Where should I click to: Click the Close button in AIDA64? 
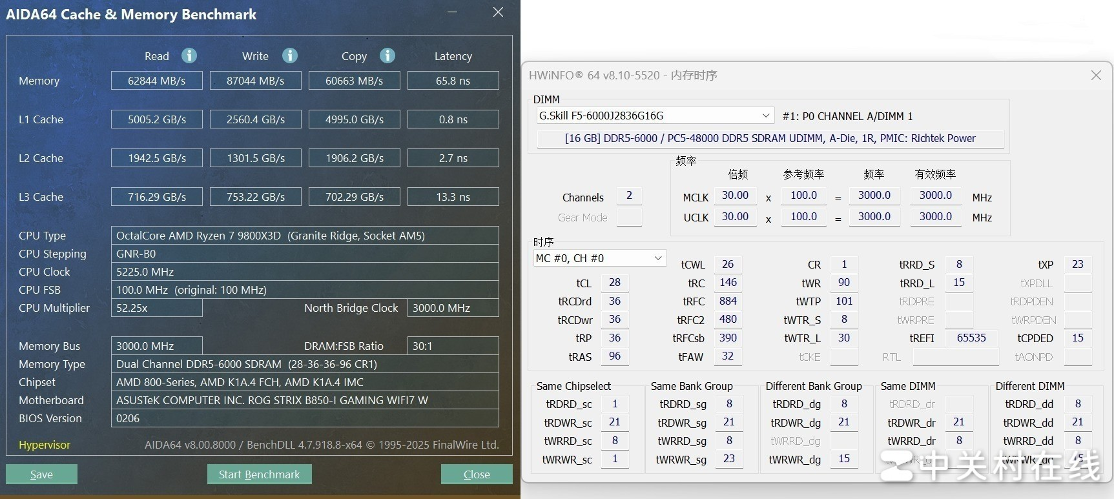[477, 474]
